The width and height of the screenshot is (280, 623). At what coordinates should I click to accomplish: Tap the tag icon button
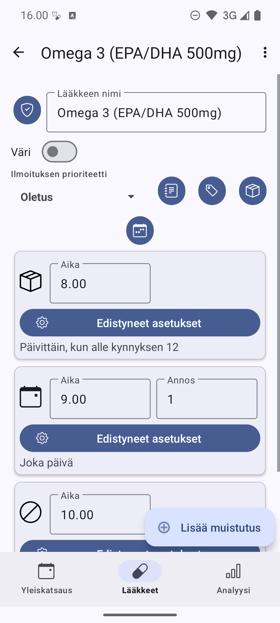[212, 191]
